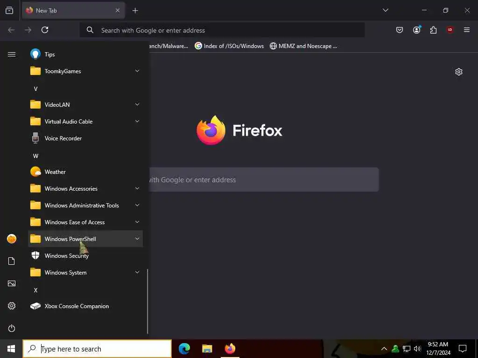Open MEMZ and Noescape bookmark
478x358 pixels.
point(303,46)
